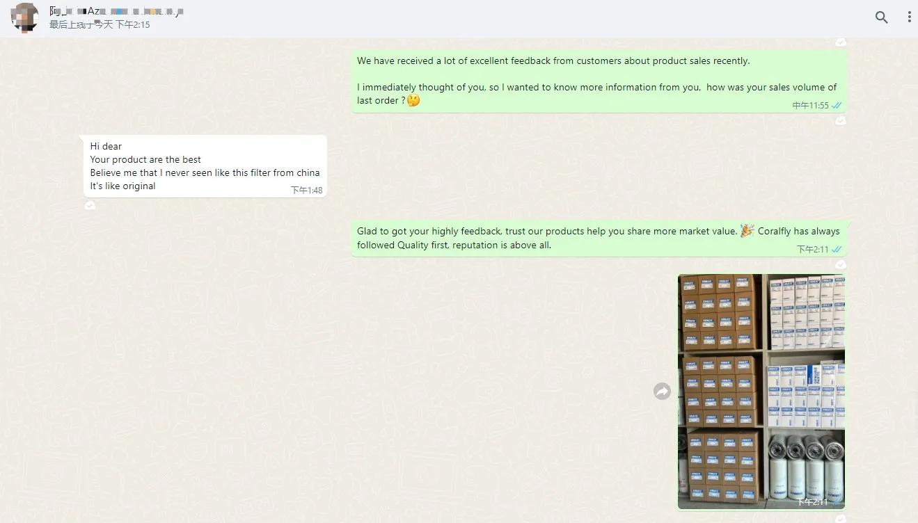The height and width of the screenshot is (523, 918).
Task: Open the three-dot chat menu
Action: (x=909, y=17)
